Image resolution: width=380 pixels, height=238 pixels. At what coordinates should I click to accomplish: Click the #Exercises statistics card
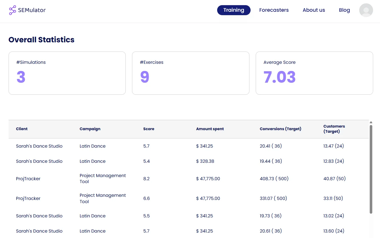[x=191, y=73]
